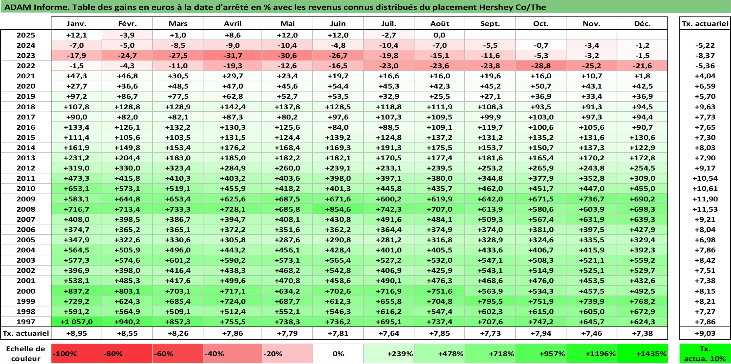Click the actuarial rate -8,37
The height and width of the screenshot is (364, 731).
[x=705, y=56]
